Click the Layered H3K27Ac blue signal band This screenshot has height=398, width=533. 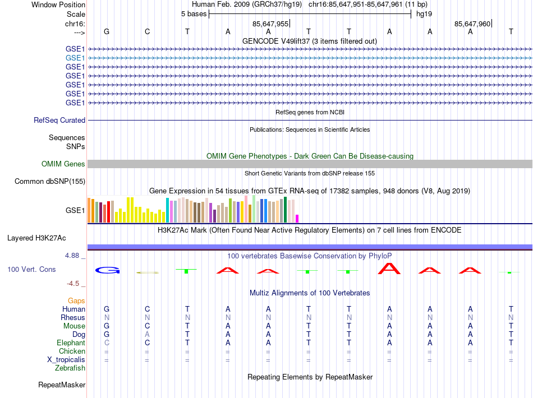[x=310, y=247]
